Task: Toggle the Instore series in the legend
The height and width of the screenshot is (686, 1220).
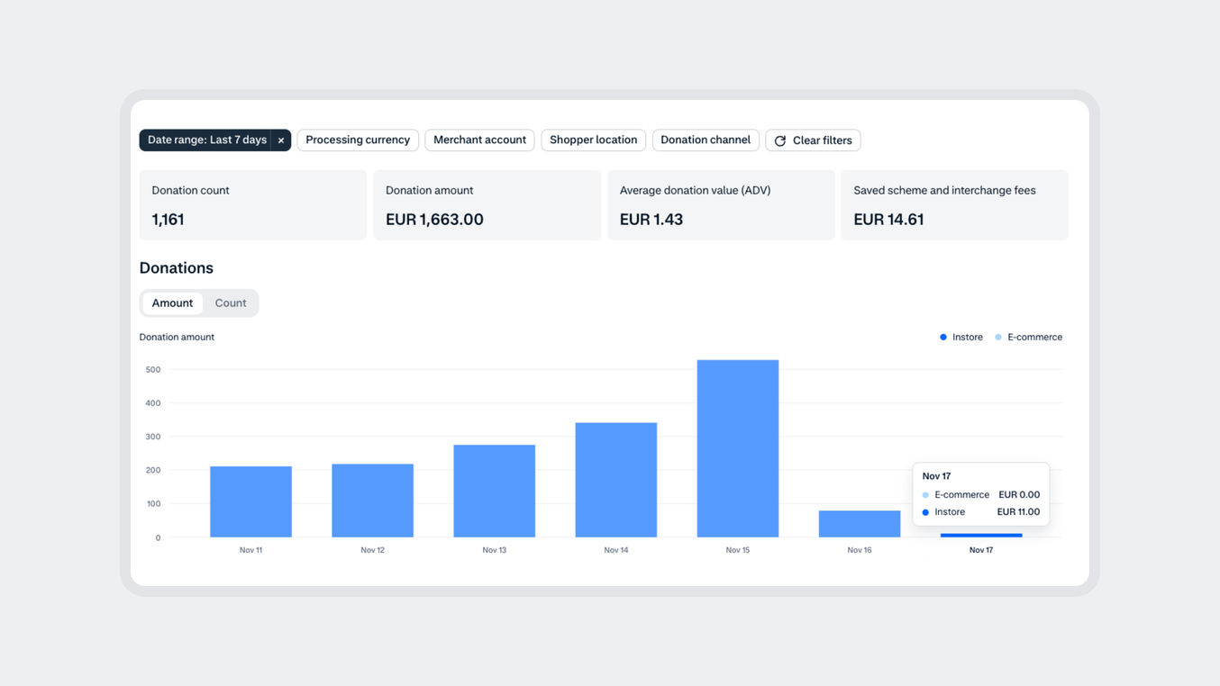Action: click(x=961, y=337)
